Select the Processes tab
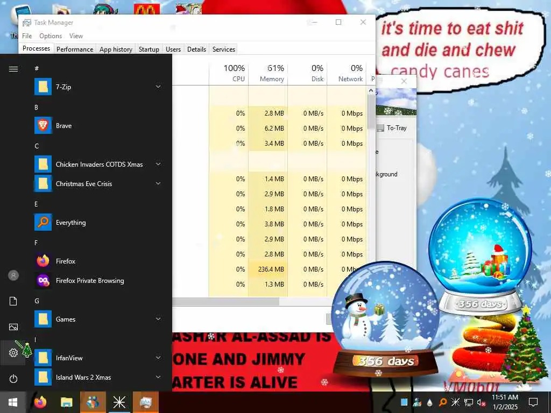 [36, 48]
